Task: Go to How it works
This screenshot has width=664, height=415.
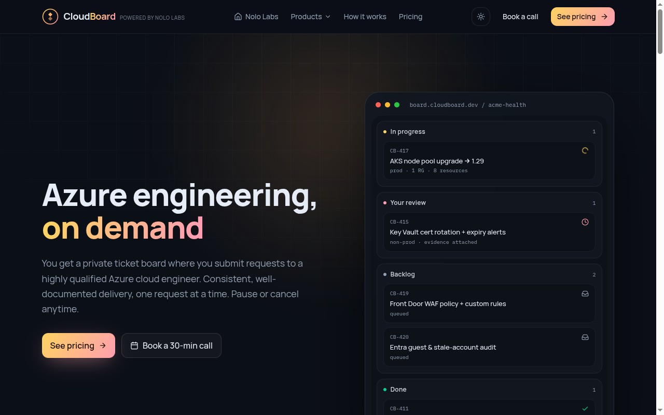Action: click(365, 17)
